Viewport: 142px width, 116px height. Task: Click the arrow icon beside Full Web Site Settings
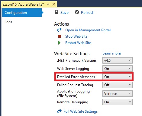click(60, 111)
